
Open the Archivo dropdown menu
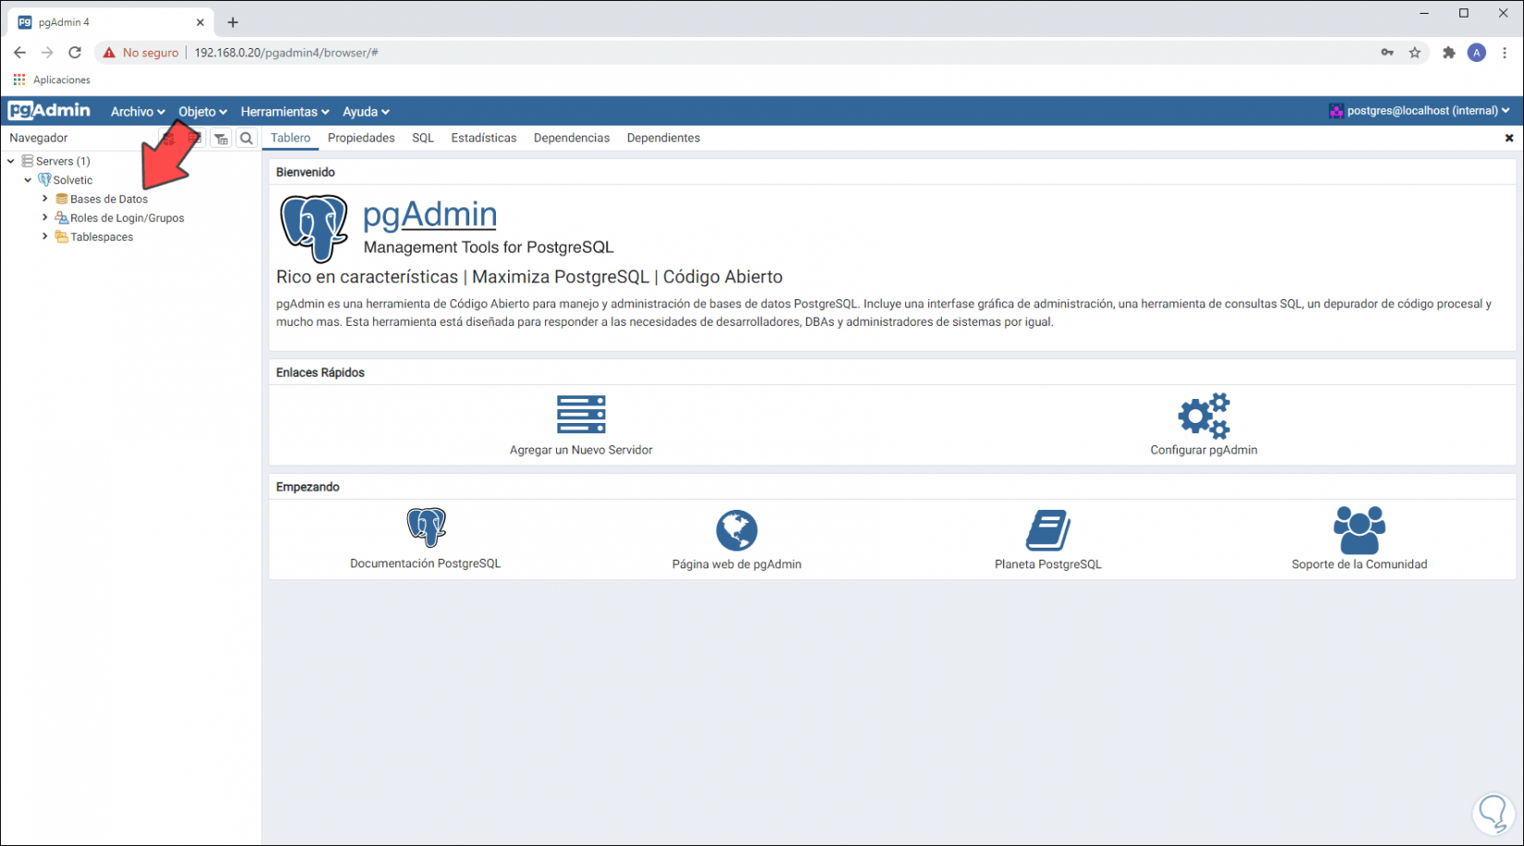pos(138,112)
